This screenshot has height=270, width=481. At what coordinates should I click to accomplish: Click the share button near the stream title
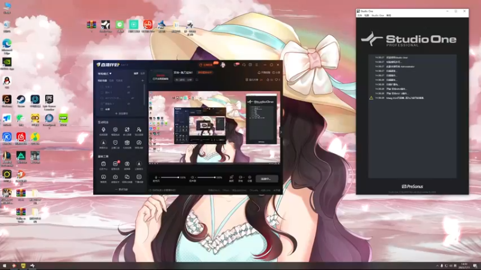(x=276, y=73)
